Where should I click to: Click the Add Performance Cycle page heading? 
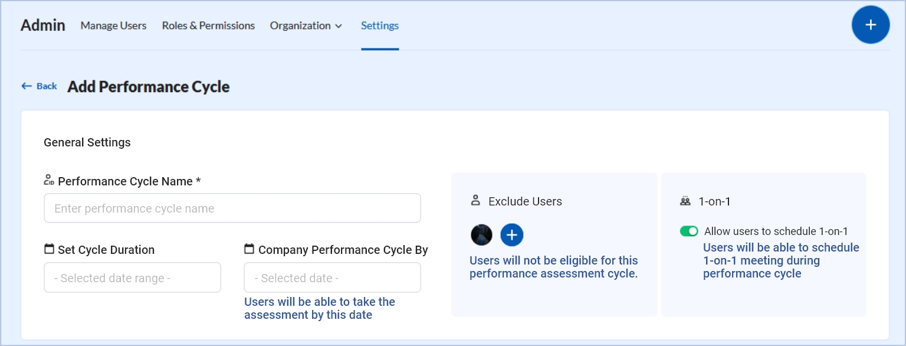coord(148,87)
